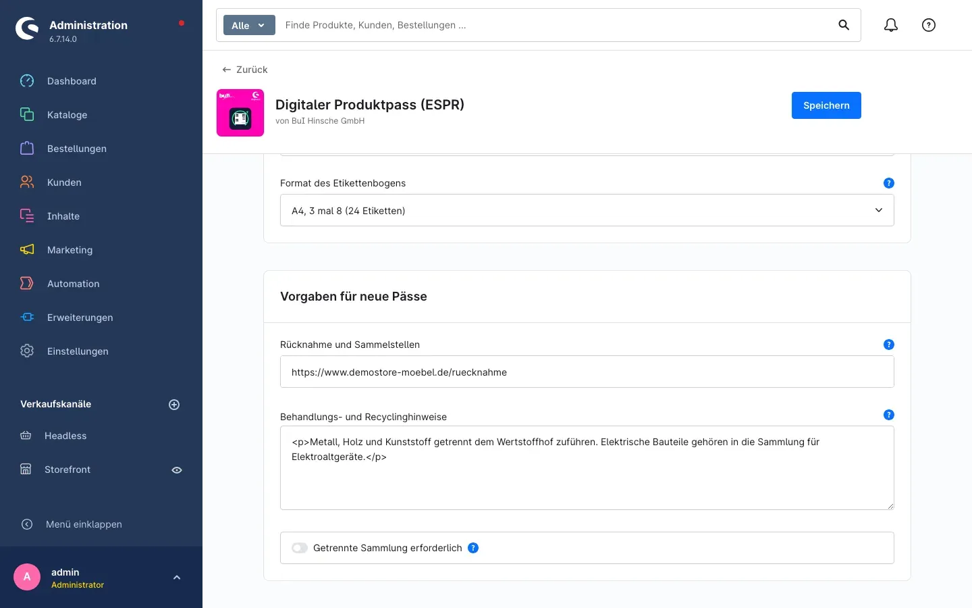
Task: Open the Storefront sales channel
Action: pos(67,470)
